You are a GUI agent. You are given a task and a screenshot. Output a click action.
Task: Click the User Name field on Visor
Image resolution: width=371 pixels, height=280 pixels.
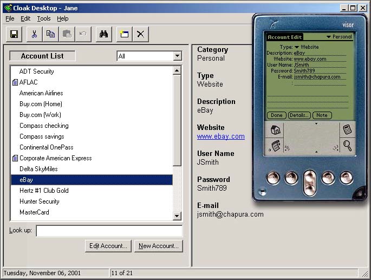[x=320, y=65]
